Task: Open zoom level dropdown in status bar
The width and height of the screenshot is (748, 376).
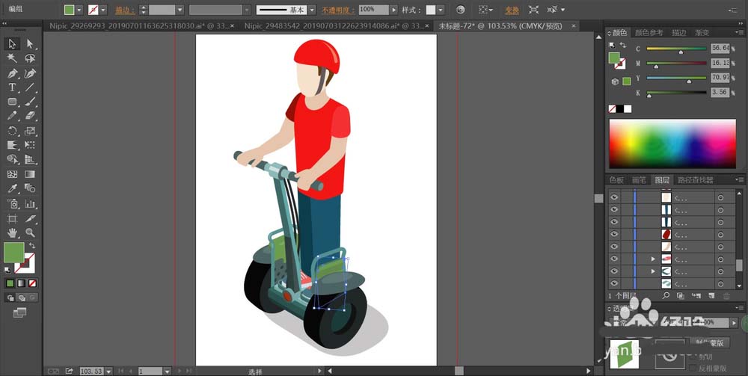Action: click(x=108, y=371)
